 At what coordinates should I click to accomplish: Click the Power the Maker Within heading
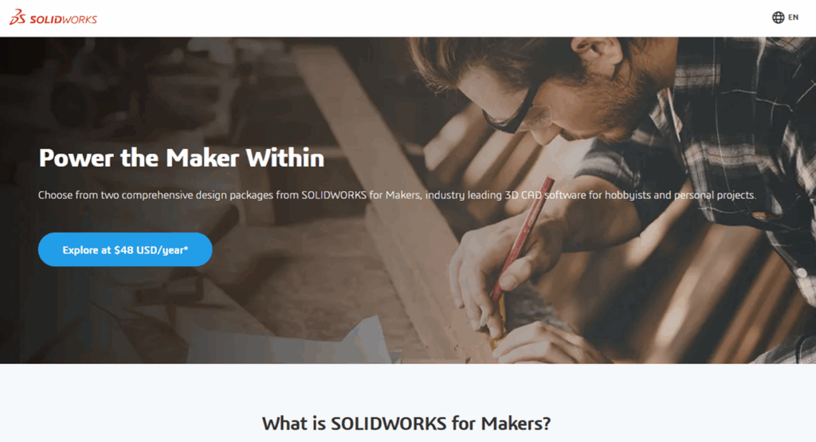pos(181,158)
